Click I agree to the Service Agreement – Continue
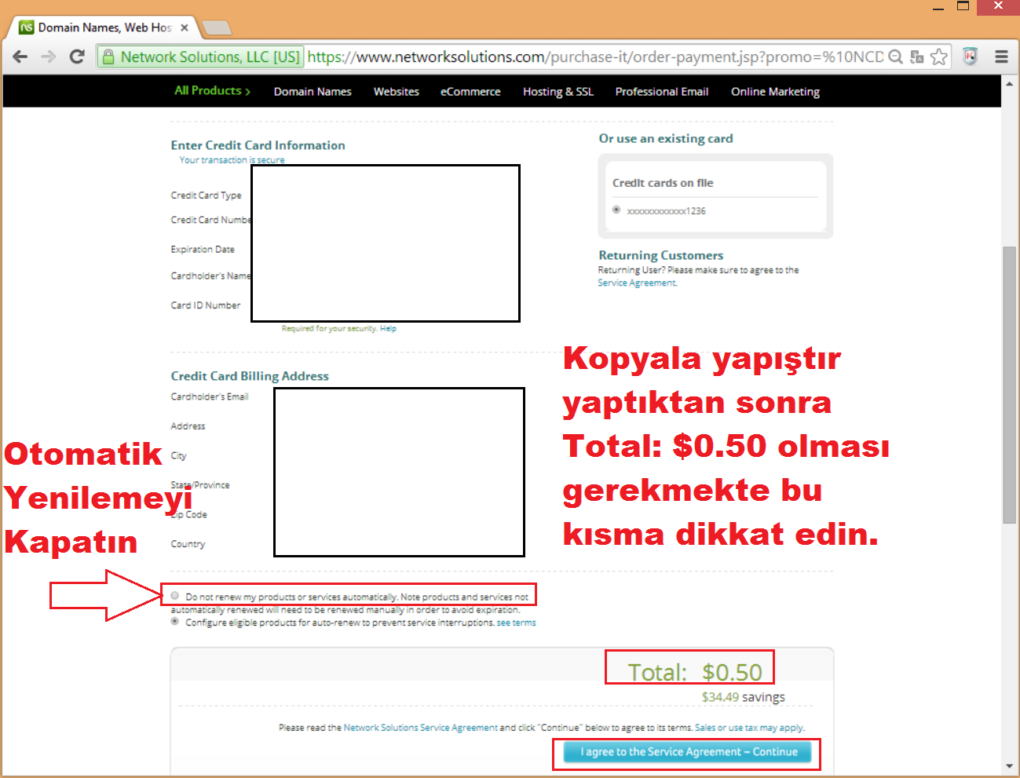Screen dimensions: 1020x778 coord(687,752)
